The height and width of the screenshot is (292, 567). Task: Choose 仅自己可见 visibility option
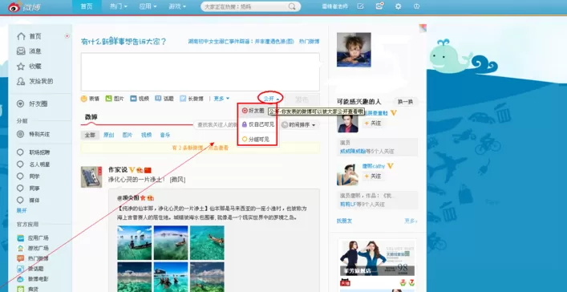click(257, 124)
